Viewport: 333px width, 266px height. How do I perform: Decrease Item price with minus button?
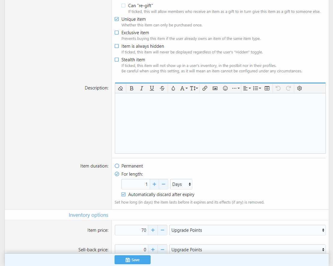point(163,230)
